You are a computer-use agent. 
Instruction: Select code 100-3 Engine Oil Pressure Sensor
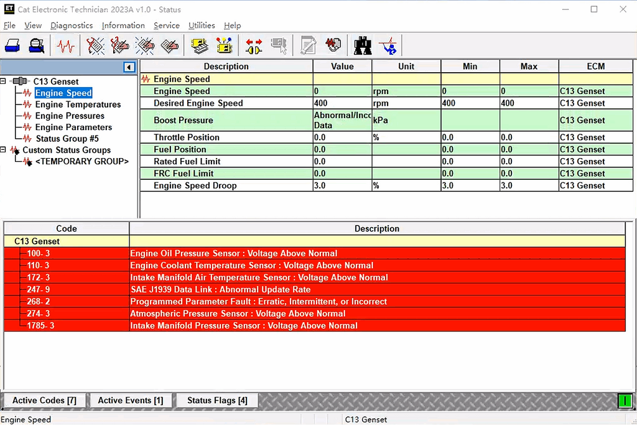(x=315, y=253)
